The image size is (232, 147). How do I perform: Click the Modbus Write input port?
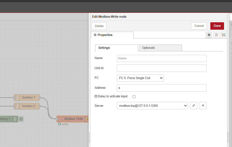click(57, 119)
